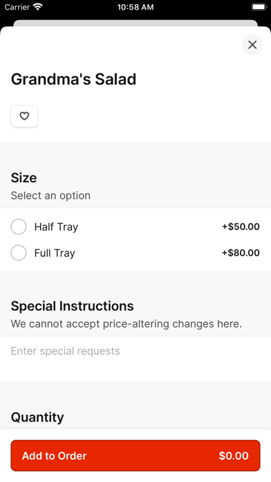The image size is (271, 482).
Task: Tap the battery indicator icon
Action: tap(259, 7)
